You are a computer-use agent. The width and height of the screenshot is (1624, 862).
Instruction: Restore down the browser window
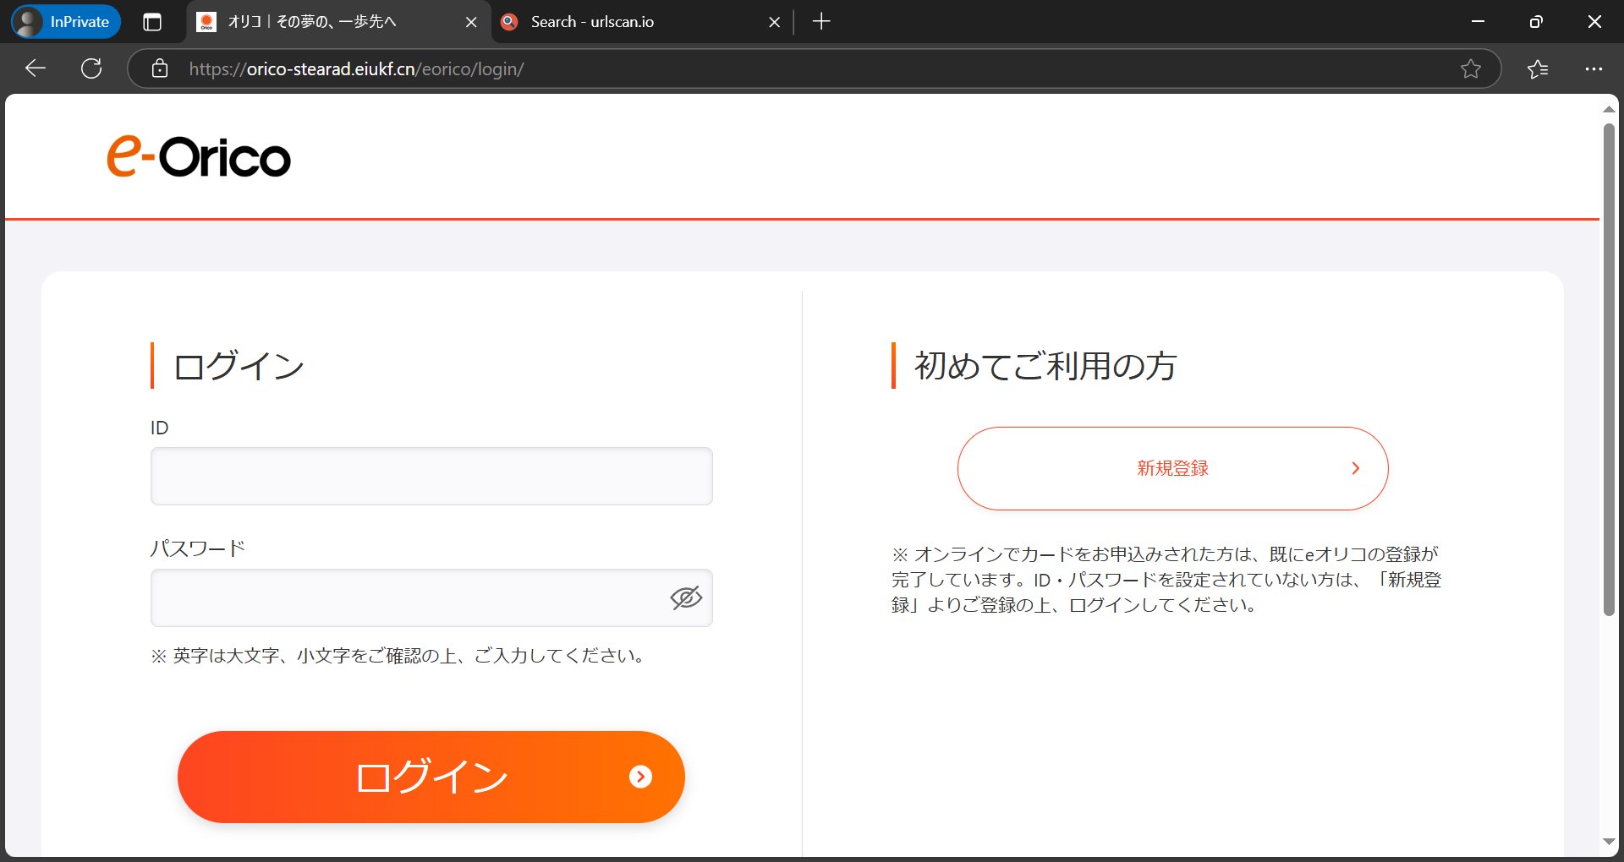1536,22
